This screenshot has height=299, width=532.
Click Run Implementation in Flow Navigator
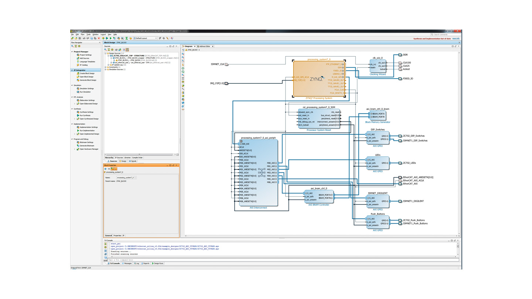87,131
